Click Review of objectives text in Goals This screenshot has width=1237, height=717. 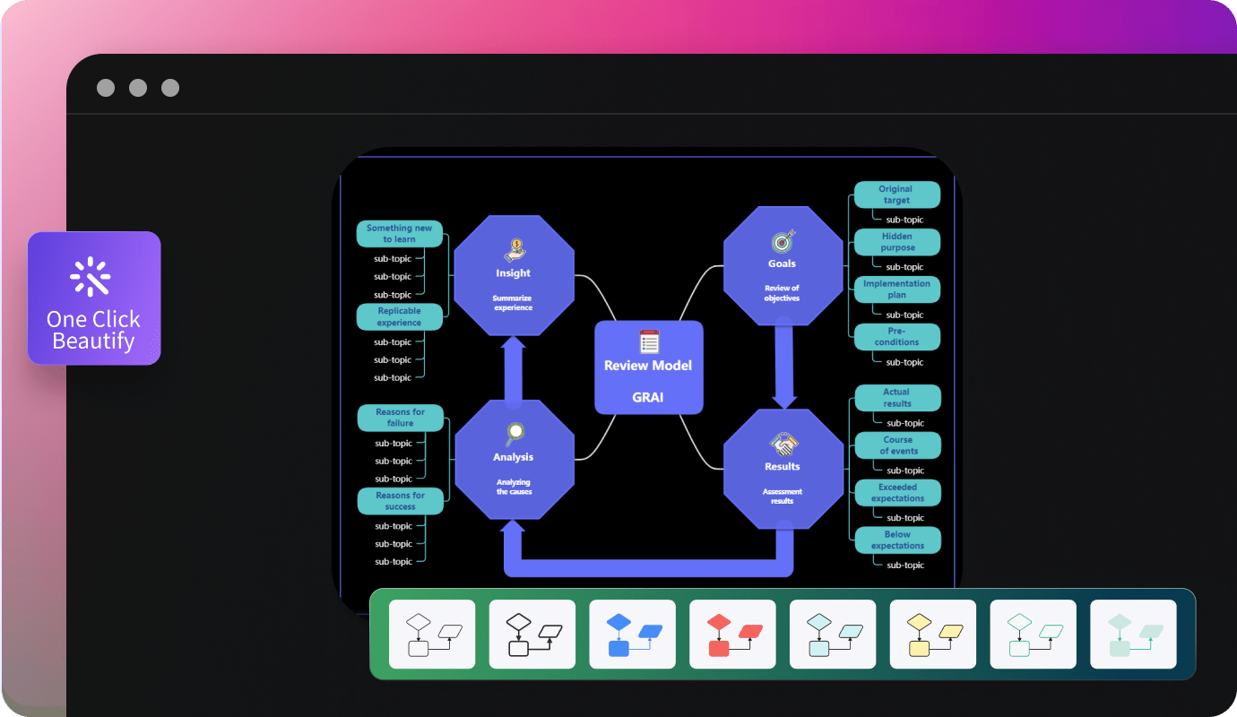(782, 293)
